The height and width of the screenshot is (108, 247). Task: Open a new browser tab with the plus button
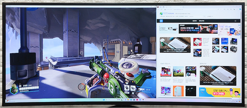[x=183, y=7]
